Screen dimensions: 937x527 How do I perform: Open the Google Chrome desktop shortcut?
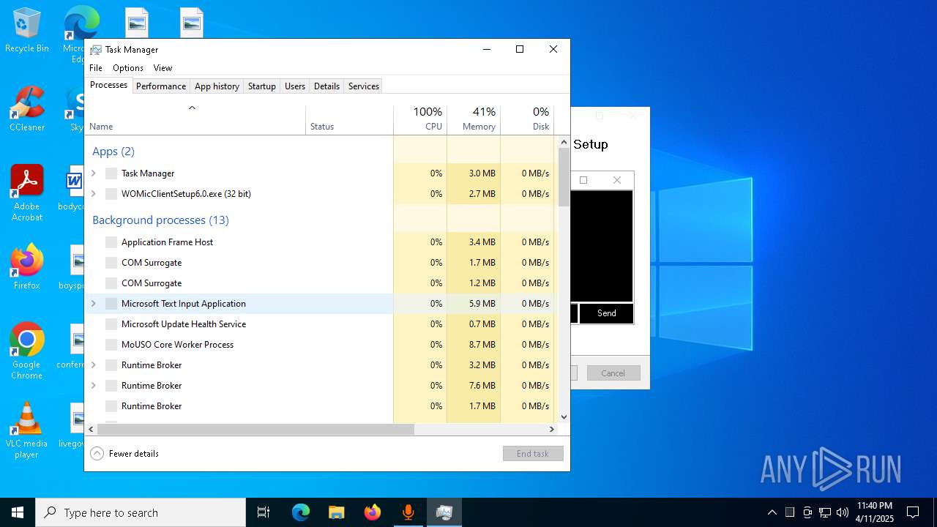[27, 351]
